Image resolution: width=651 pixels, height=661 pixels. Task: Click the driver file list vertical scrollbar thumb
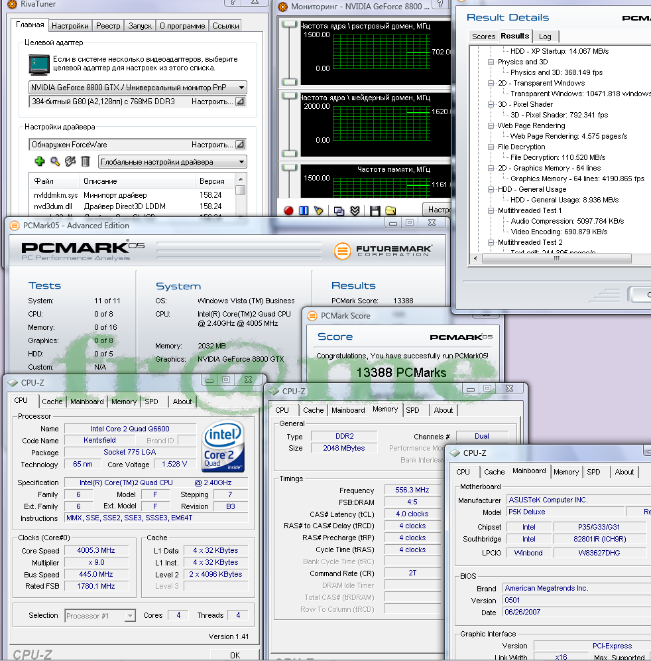click(241, 190)
